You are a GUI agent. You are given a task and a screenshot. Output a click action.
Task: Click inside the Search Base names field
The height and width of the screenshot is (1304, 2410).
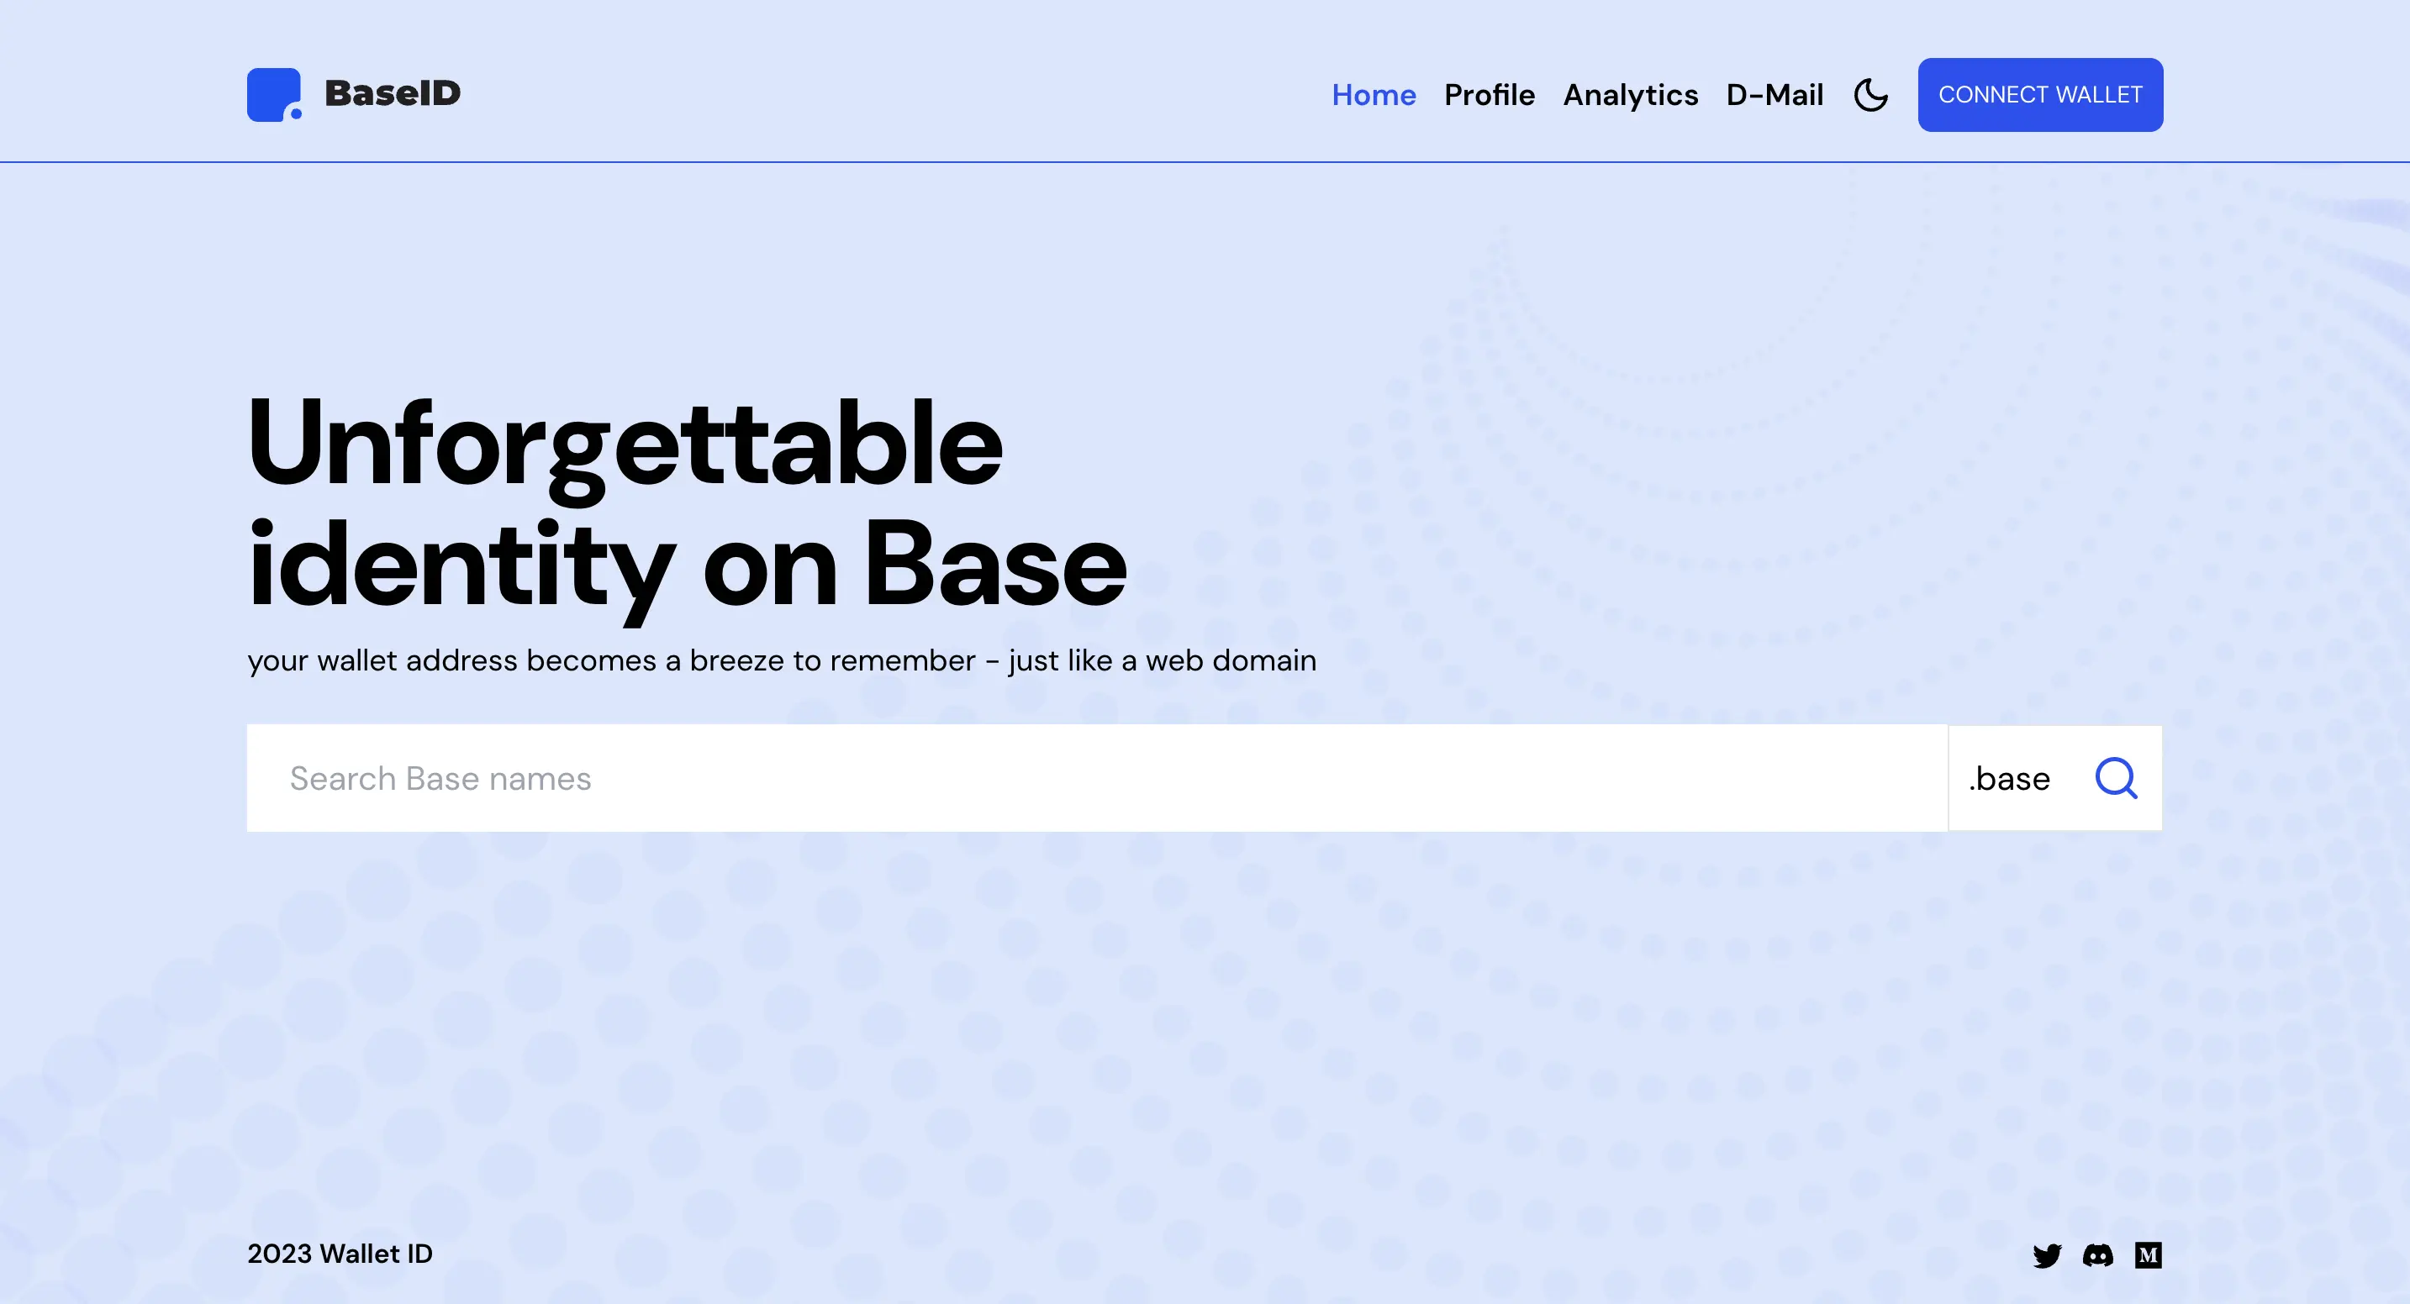pos(748,777)
